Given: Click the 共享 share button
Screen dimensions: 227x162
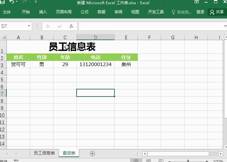Looking at the screenshot, I should point(217,12).
